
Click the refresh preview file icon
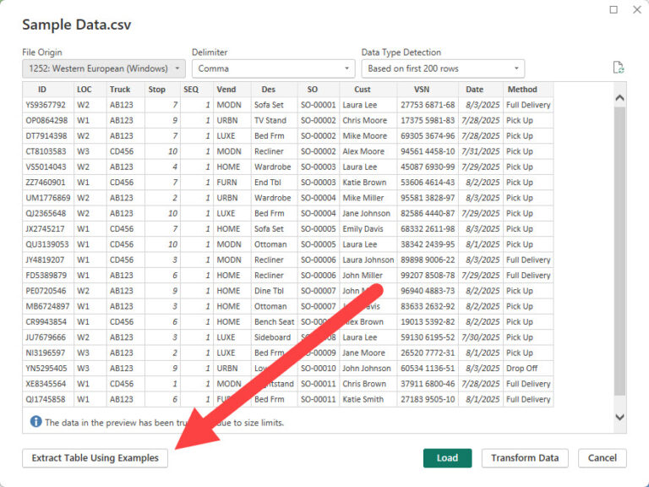click(619, 68)
